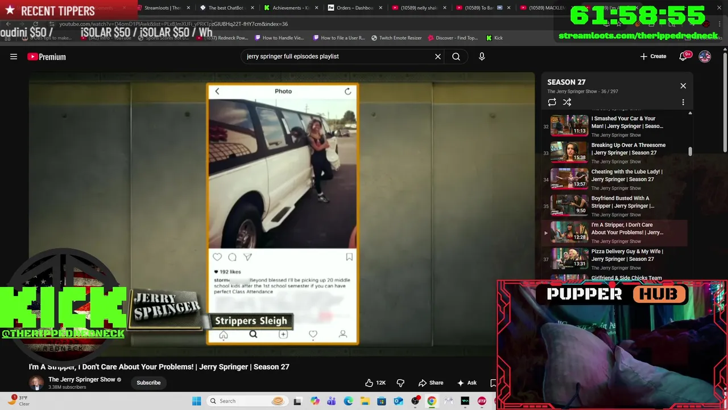Open 'How to Handle Vie...' bookmark
Image resolution: width=728 pixels, height=410 pixels.
click(280, 38)
